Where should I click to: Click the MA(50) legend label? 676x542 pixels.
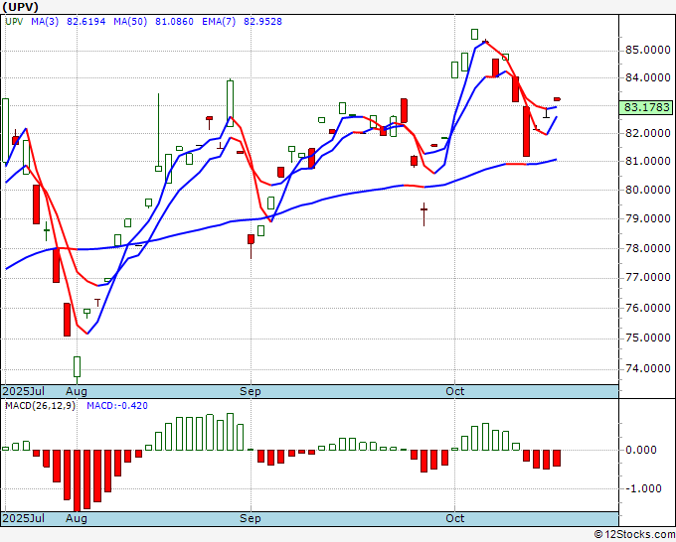point(130,22)
